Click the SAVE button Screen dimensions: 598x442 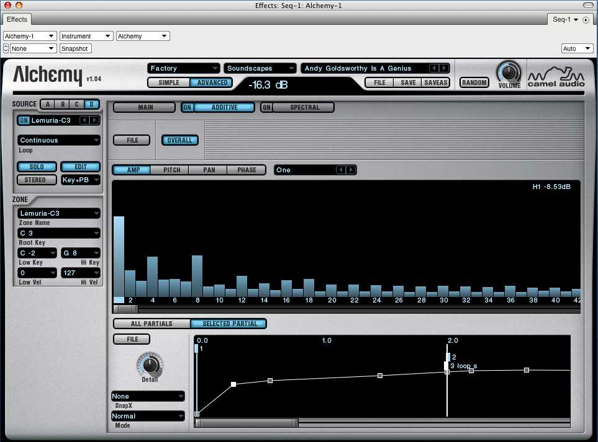click(407, 82)
